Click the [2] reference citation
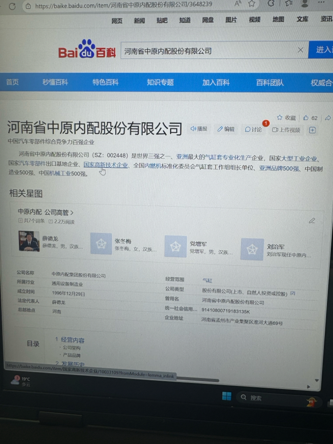This screenshot has height=444, width=333. 293,293
